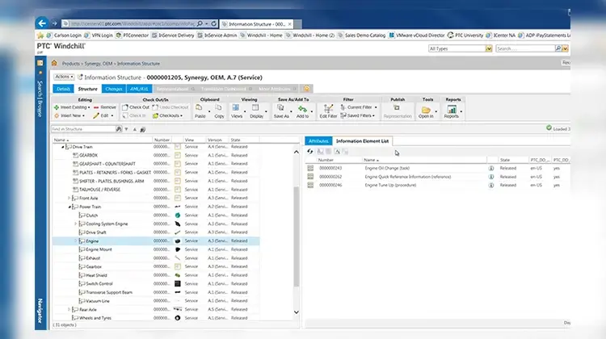The height and width of the screenshot is (339, 606).
Task: Click the global search magnifier icon
Action: (558, 48)
